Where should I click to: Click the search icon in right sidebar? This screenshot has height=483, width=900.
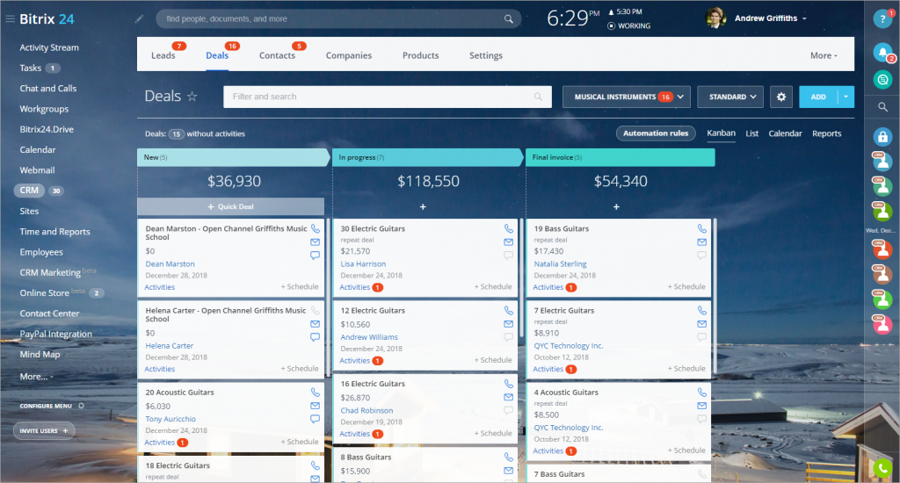(x=882, y=106)
